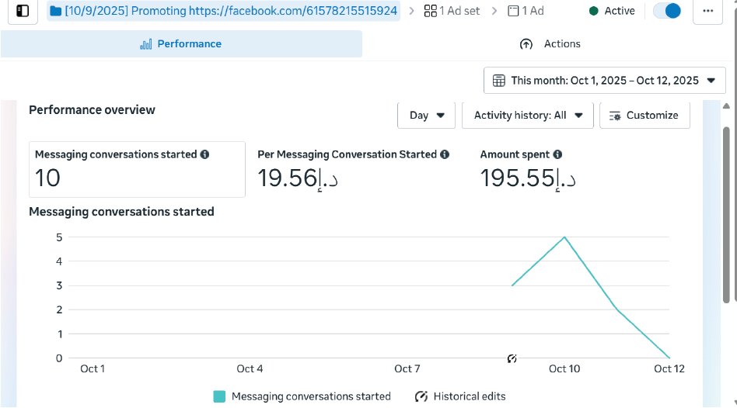Click the campaign folder icon

click(x=56, y=11)
